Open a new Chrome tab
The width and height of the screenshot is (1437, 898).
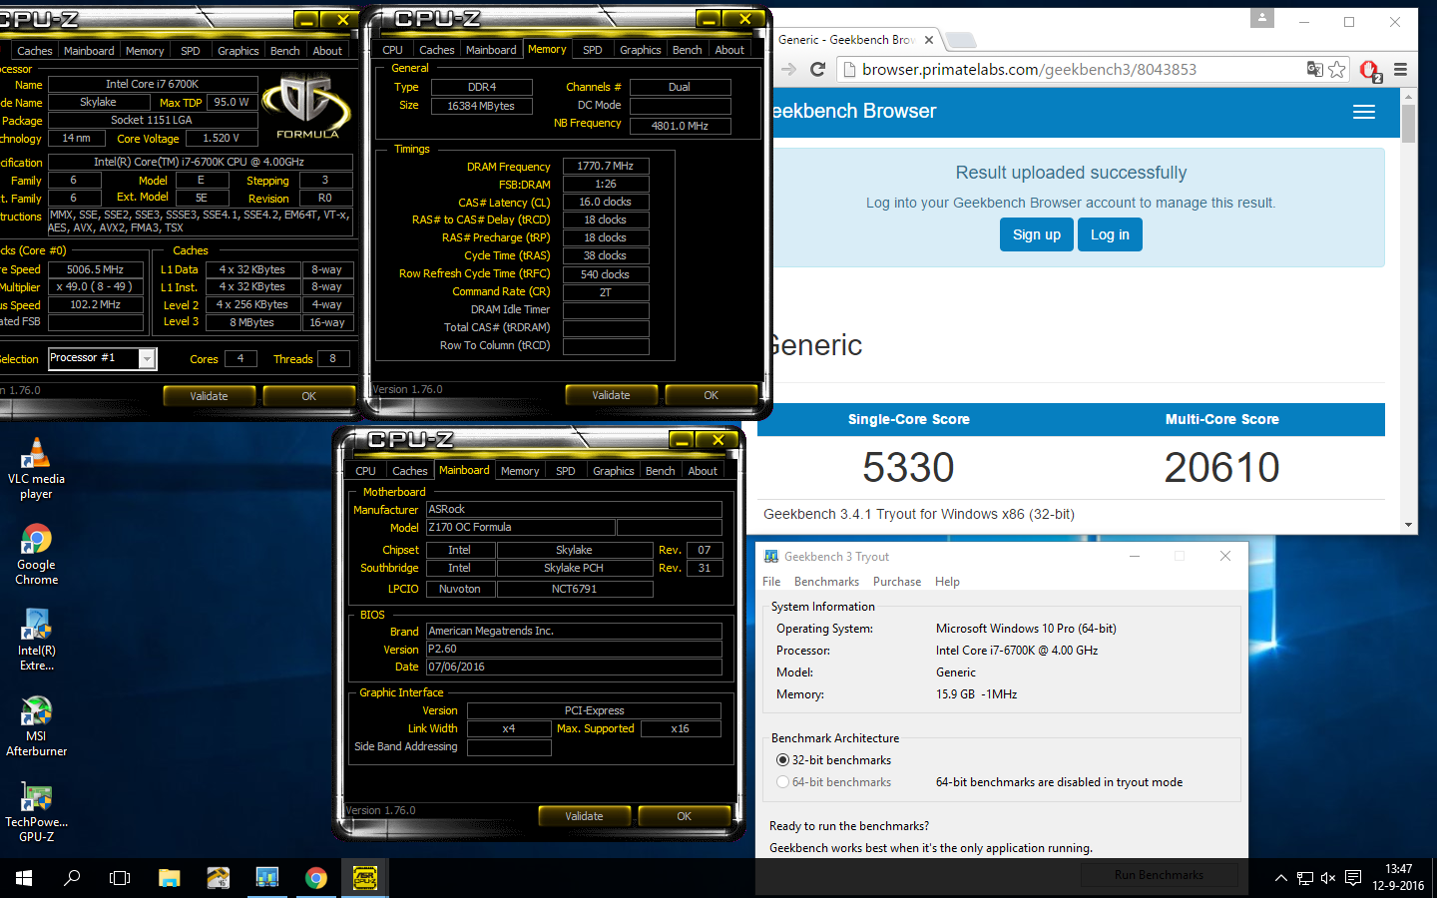[961, 40]
